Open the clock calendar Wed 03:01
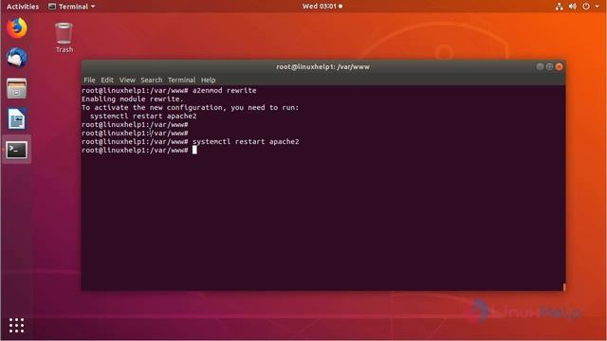 click(322, 7)
